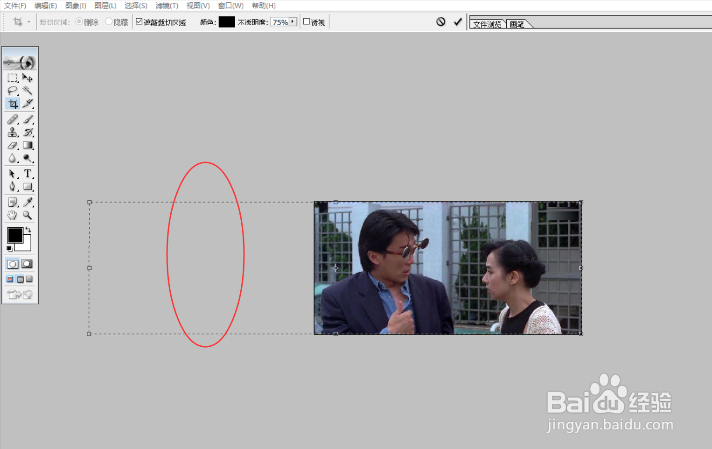
Task: Select the Eyedropper tool
Action: (x=28, y=202)
